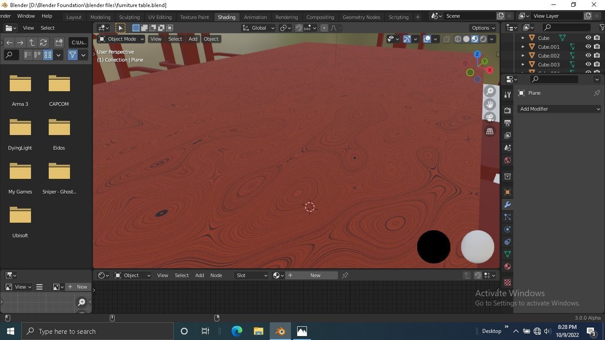Open the Add menu in 3D viewport header
605x340 pixels.
tap(193, 39)
